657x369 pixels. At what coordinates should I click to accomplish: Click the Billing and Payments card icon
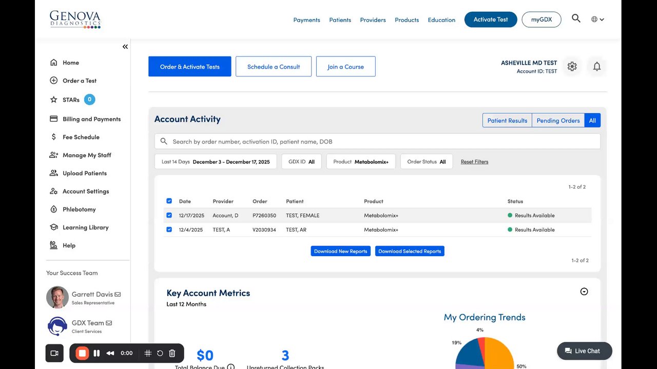coord(53,119)
